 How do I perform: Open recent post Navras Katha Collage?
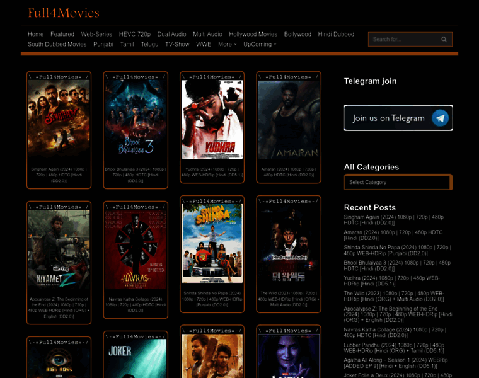(x=395, y=333)
